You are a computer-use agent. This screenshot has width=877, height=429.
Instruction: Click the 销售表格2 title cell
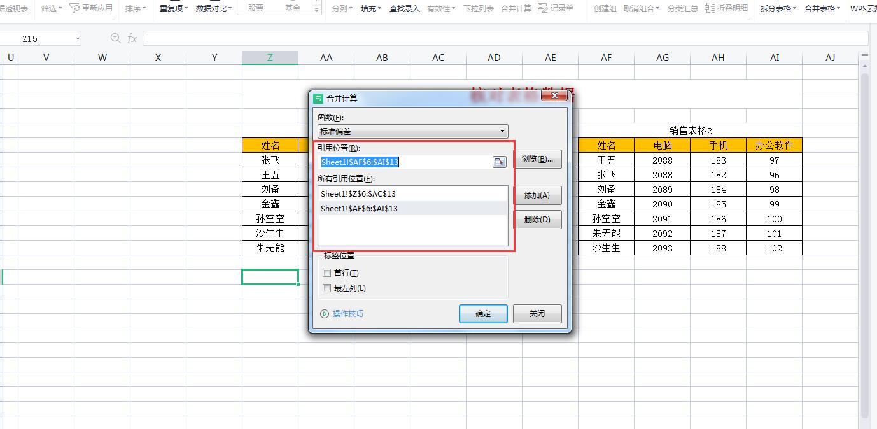690,130
